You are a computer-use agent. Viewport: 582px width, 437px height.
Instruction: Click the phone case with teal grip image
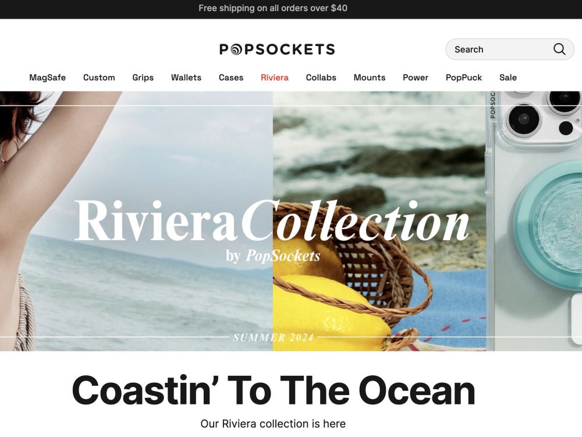tap(534, 221)
